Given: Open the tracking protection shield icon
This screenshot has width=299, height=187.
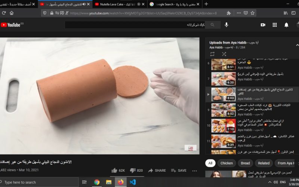Looking at the screenshot, I should (44, 13).
